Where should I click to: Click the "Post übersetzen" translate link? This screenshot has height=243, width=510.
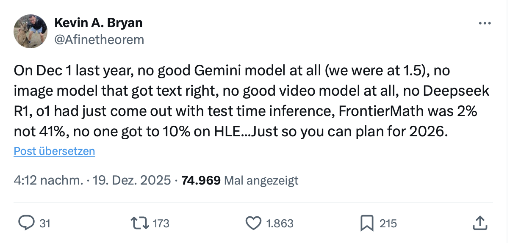coord(54,151)
